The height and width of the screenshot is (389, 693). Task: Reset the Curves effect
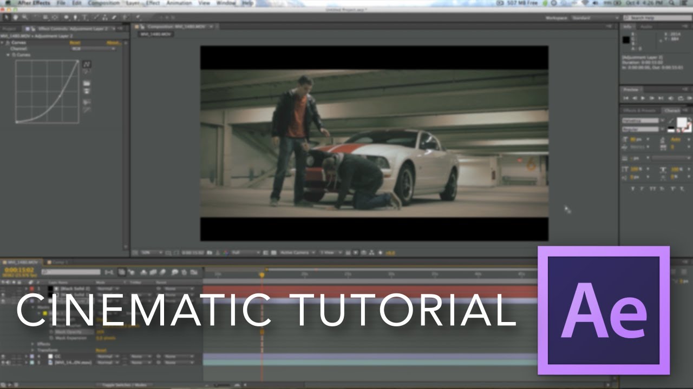[x=75, y=43]
